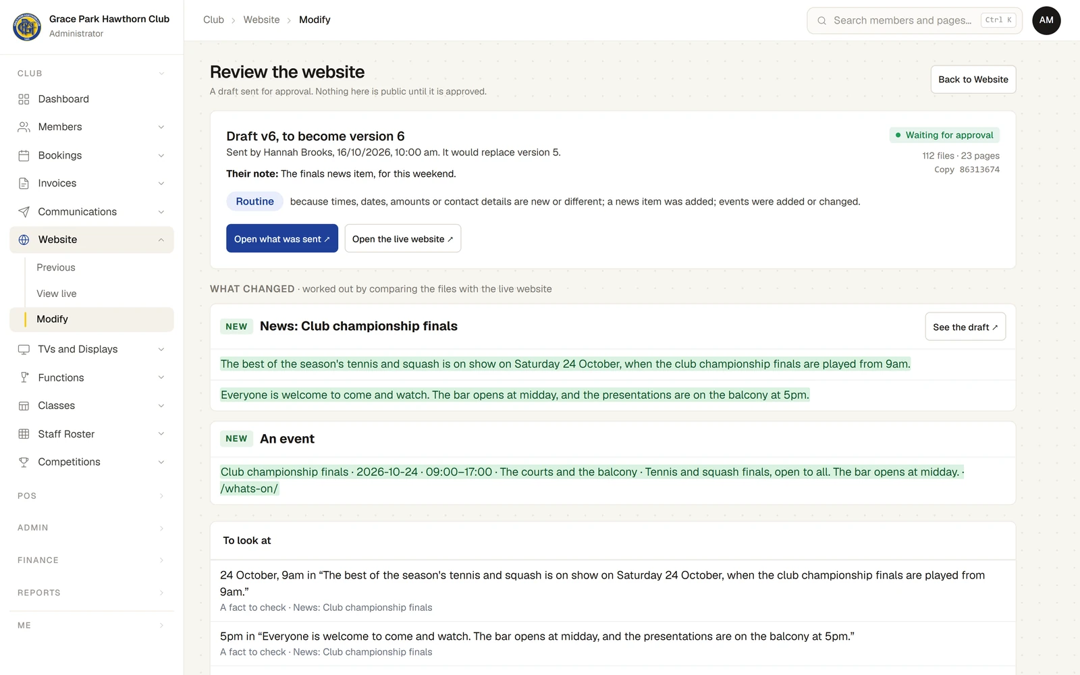Viewport: 1080px width, 675px height.
Task: Open Dashboard via its grid icon
Action: click(24, 99)
